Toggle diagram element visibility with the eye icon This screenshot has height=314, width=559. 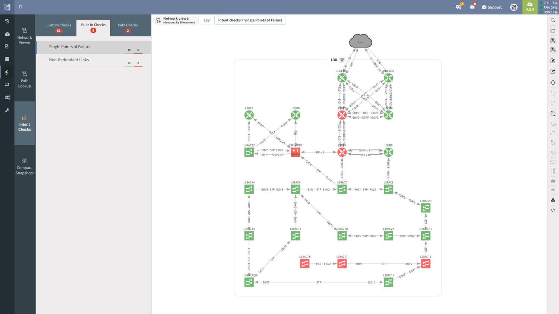[553, 190]
